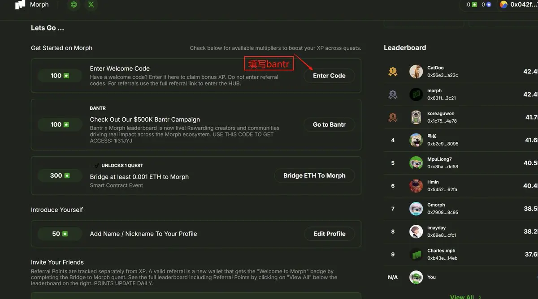Click the You avatar in leaderboard

pyautogui.click(x=416, y=277)
